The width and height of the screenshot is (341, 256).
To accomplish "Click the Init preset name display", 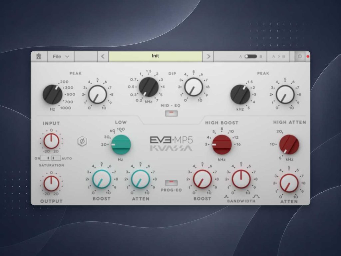I will 155,56.
